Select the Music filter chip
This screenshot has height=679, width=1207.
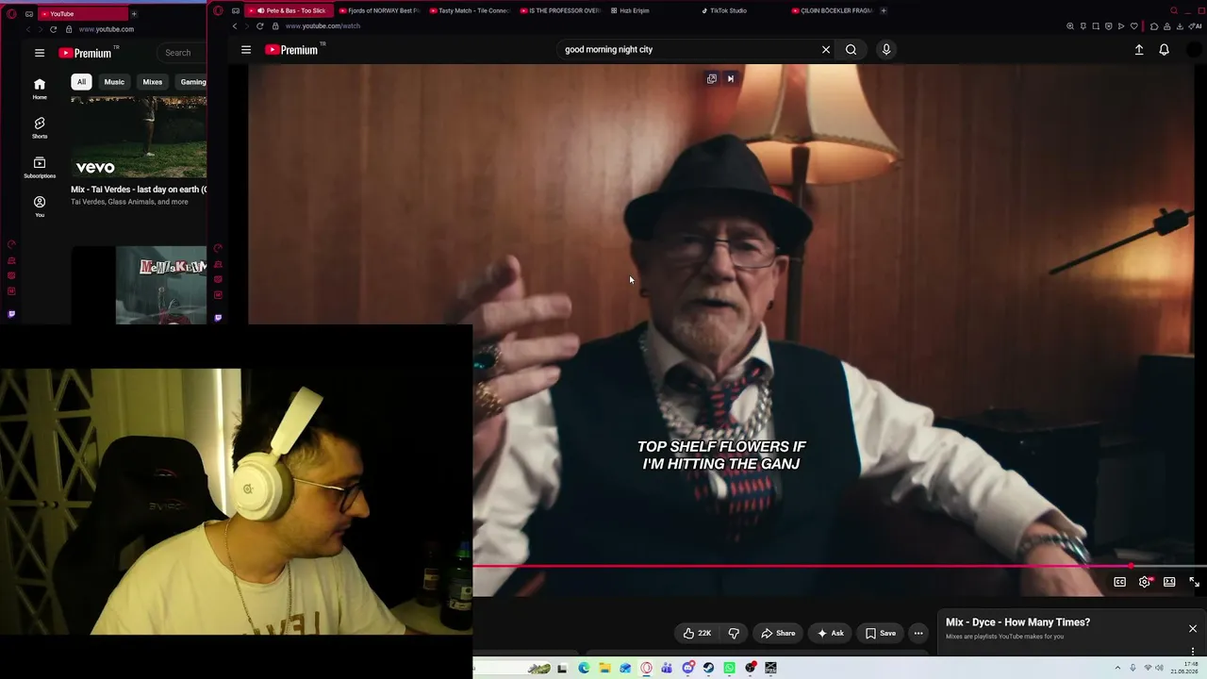click(114, 82)
